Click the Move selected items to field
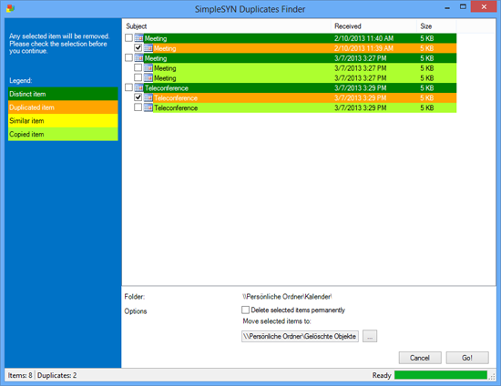The height and width of the screenshot is (386, 501). coord(300,336)
